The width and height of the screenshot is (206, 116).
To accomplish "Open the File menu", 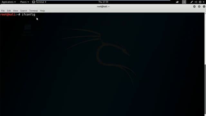I will [x=3, y=11].
